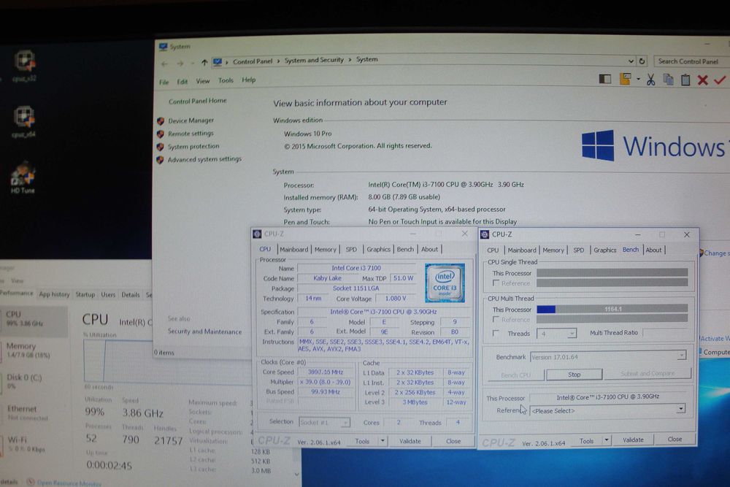Click the Device Manager shield icon
Screen dimensions: 730x487
click(x=161, y=121)
